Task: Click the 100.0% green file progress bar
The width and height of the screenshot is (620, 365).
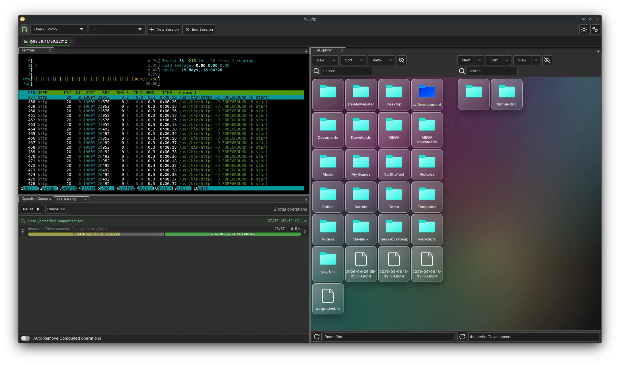Action: (x=233, y=234)
